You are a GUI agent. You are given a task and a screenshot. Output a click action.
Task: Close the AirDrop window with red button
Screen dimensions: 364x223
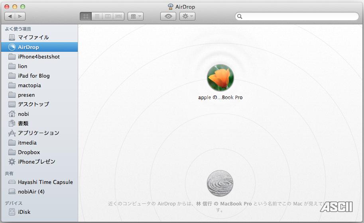pyautogui.click(x=7, y=7)
